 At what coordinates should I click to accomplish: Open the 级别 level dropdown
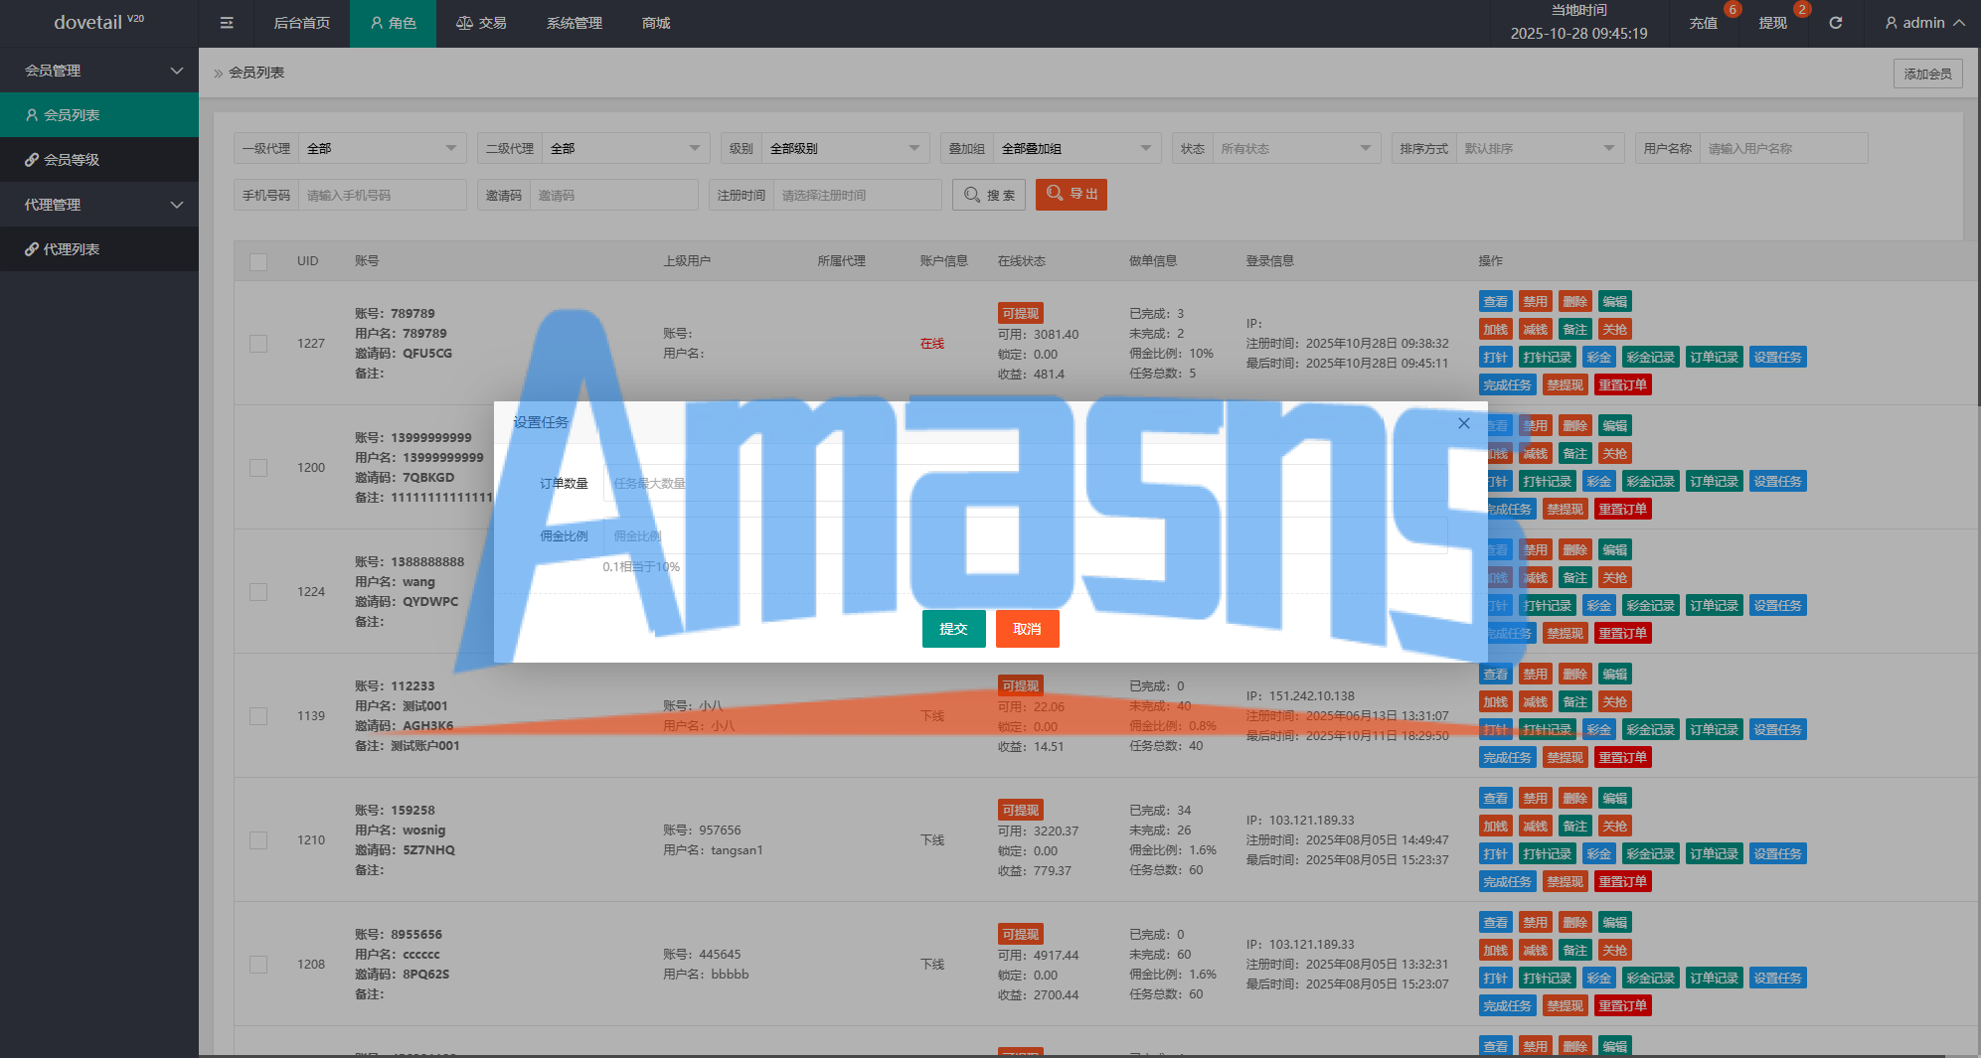coord(846,148)
